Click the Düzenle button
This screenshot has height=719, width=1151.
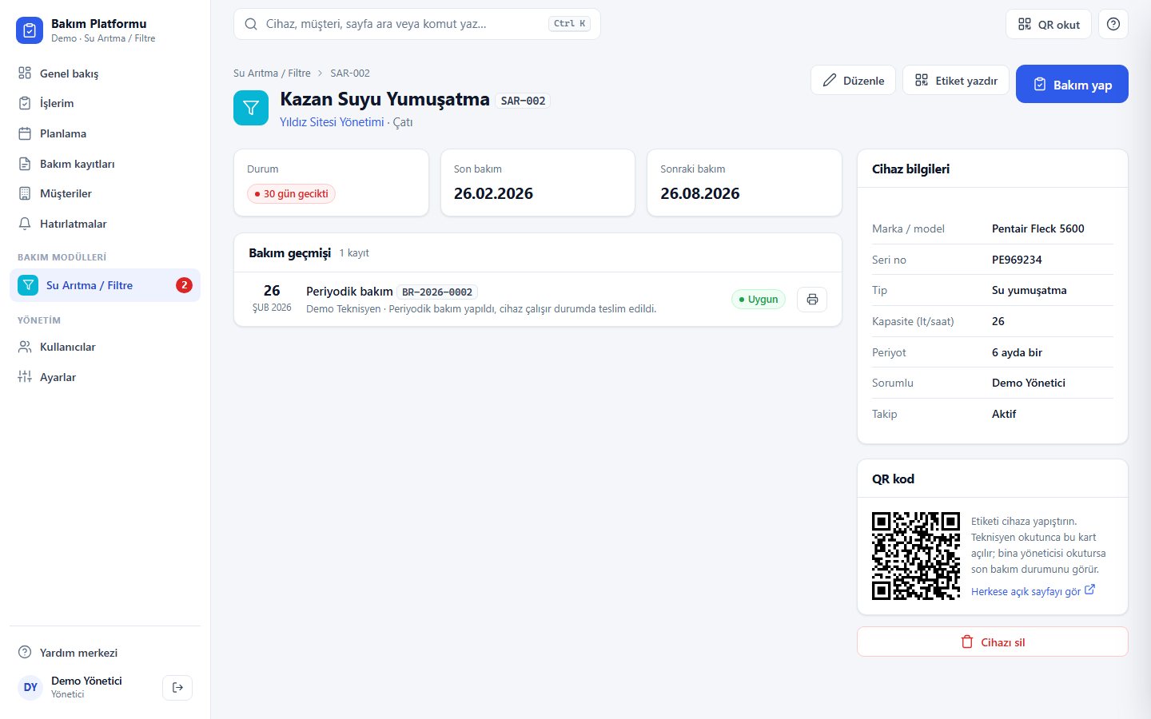pyautogui.click(x=853, y=80)
